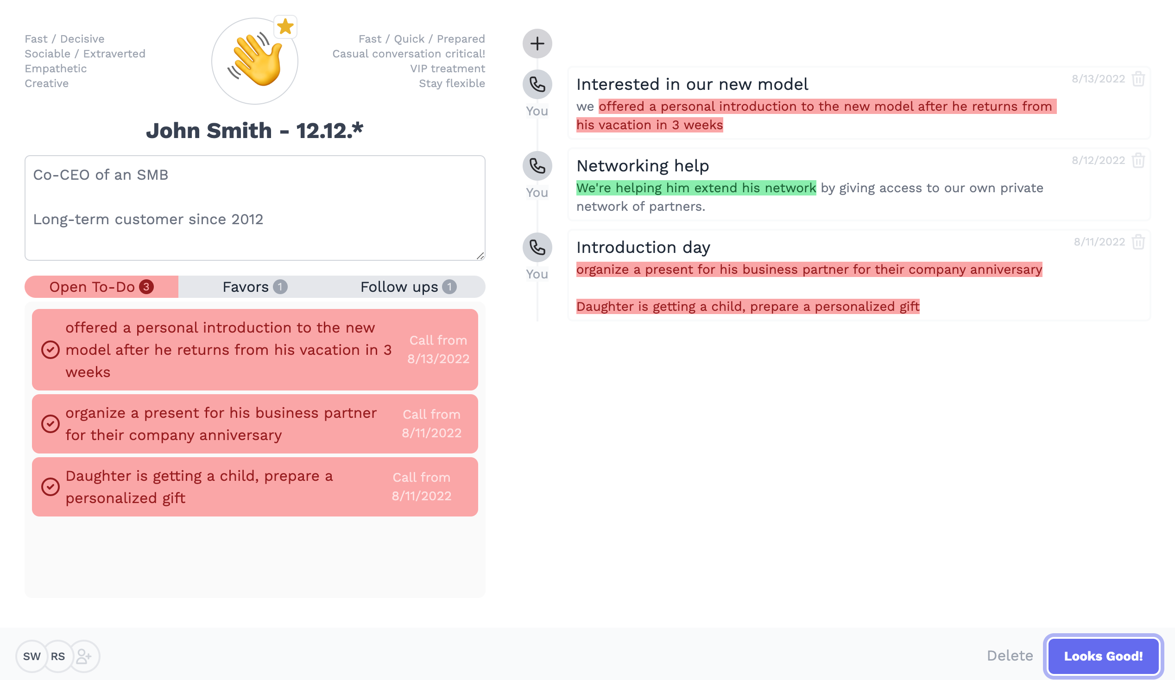1175x680 pixels.
Task: Toggle the checkbox for daughter personalized gift to-do
Action: (50, 486)
